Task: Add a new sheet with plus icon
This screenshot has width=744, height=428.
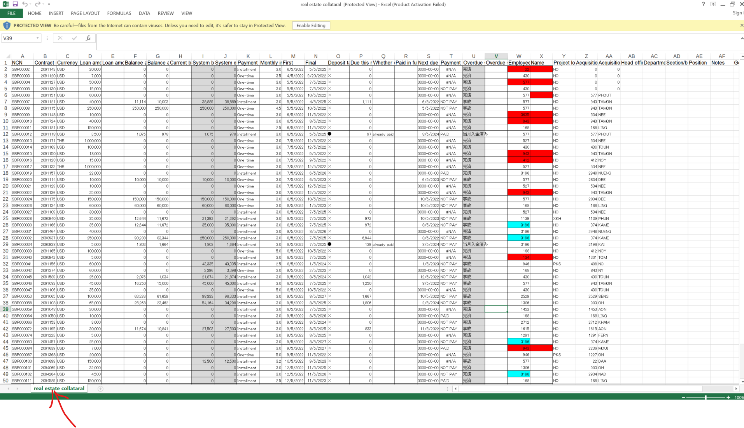Action: point(100,389)
